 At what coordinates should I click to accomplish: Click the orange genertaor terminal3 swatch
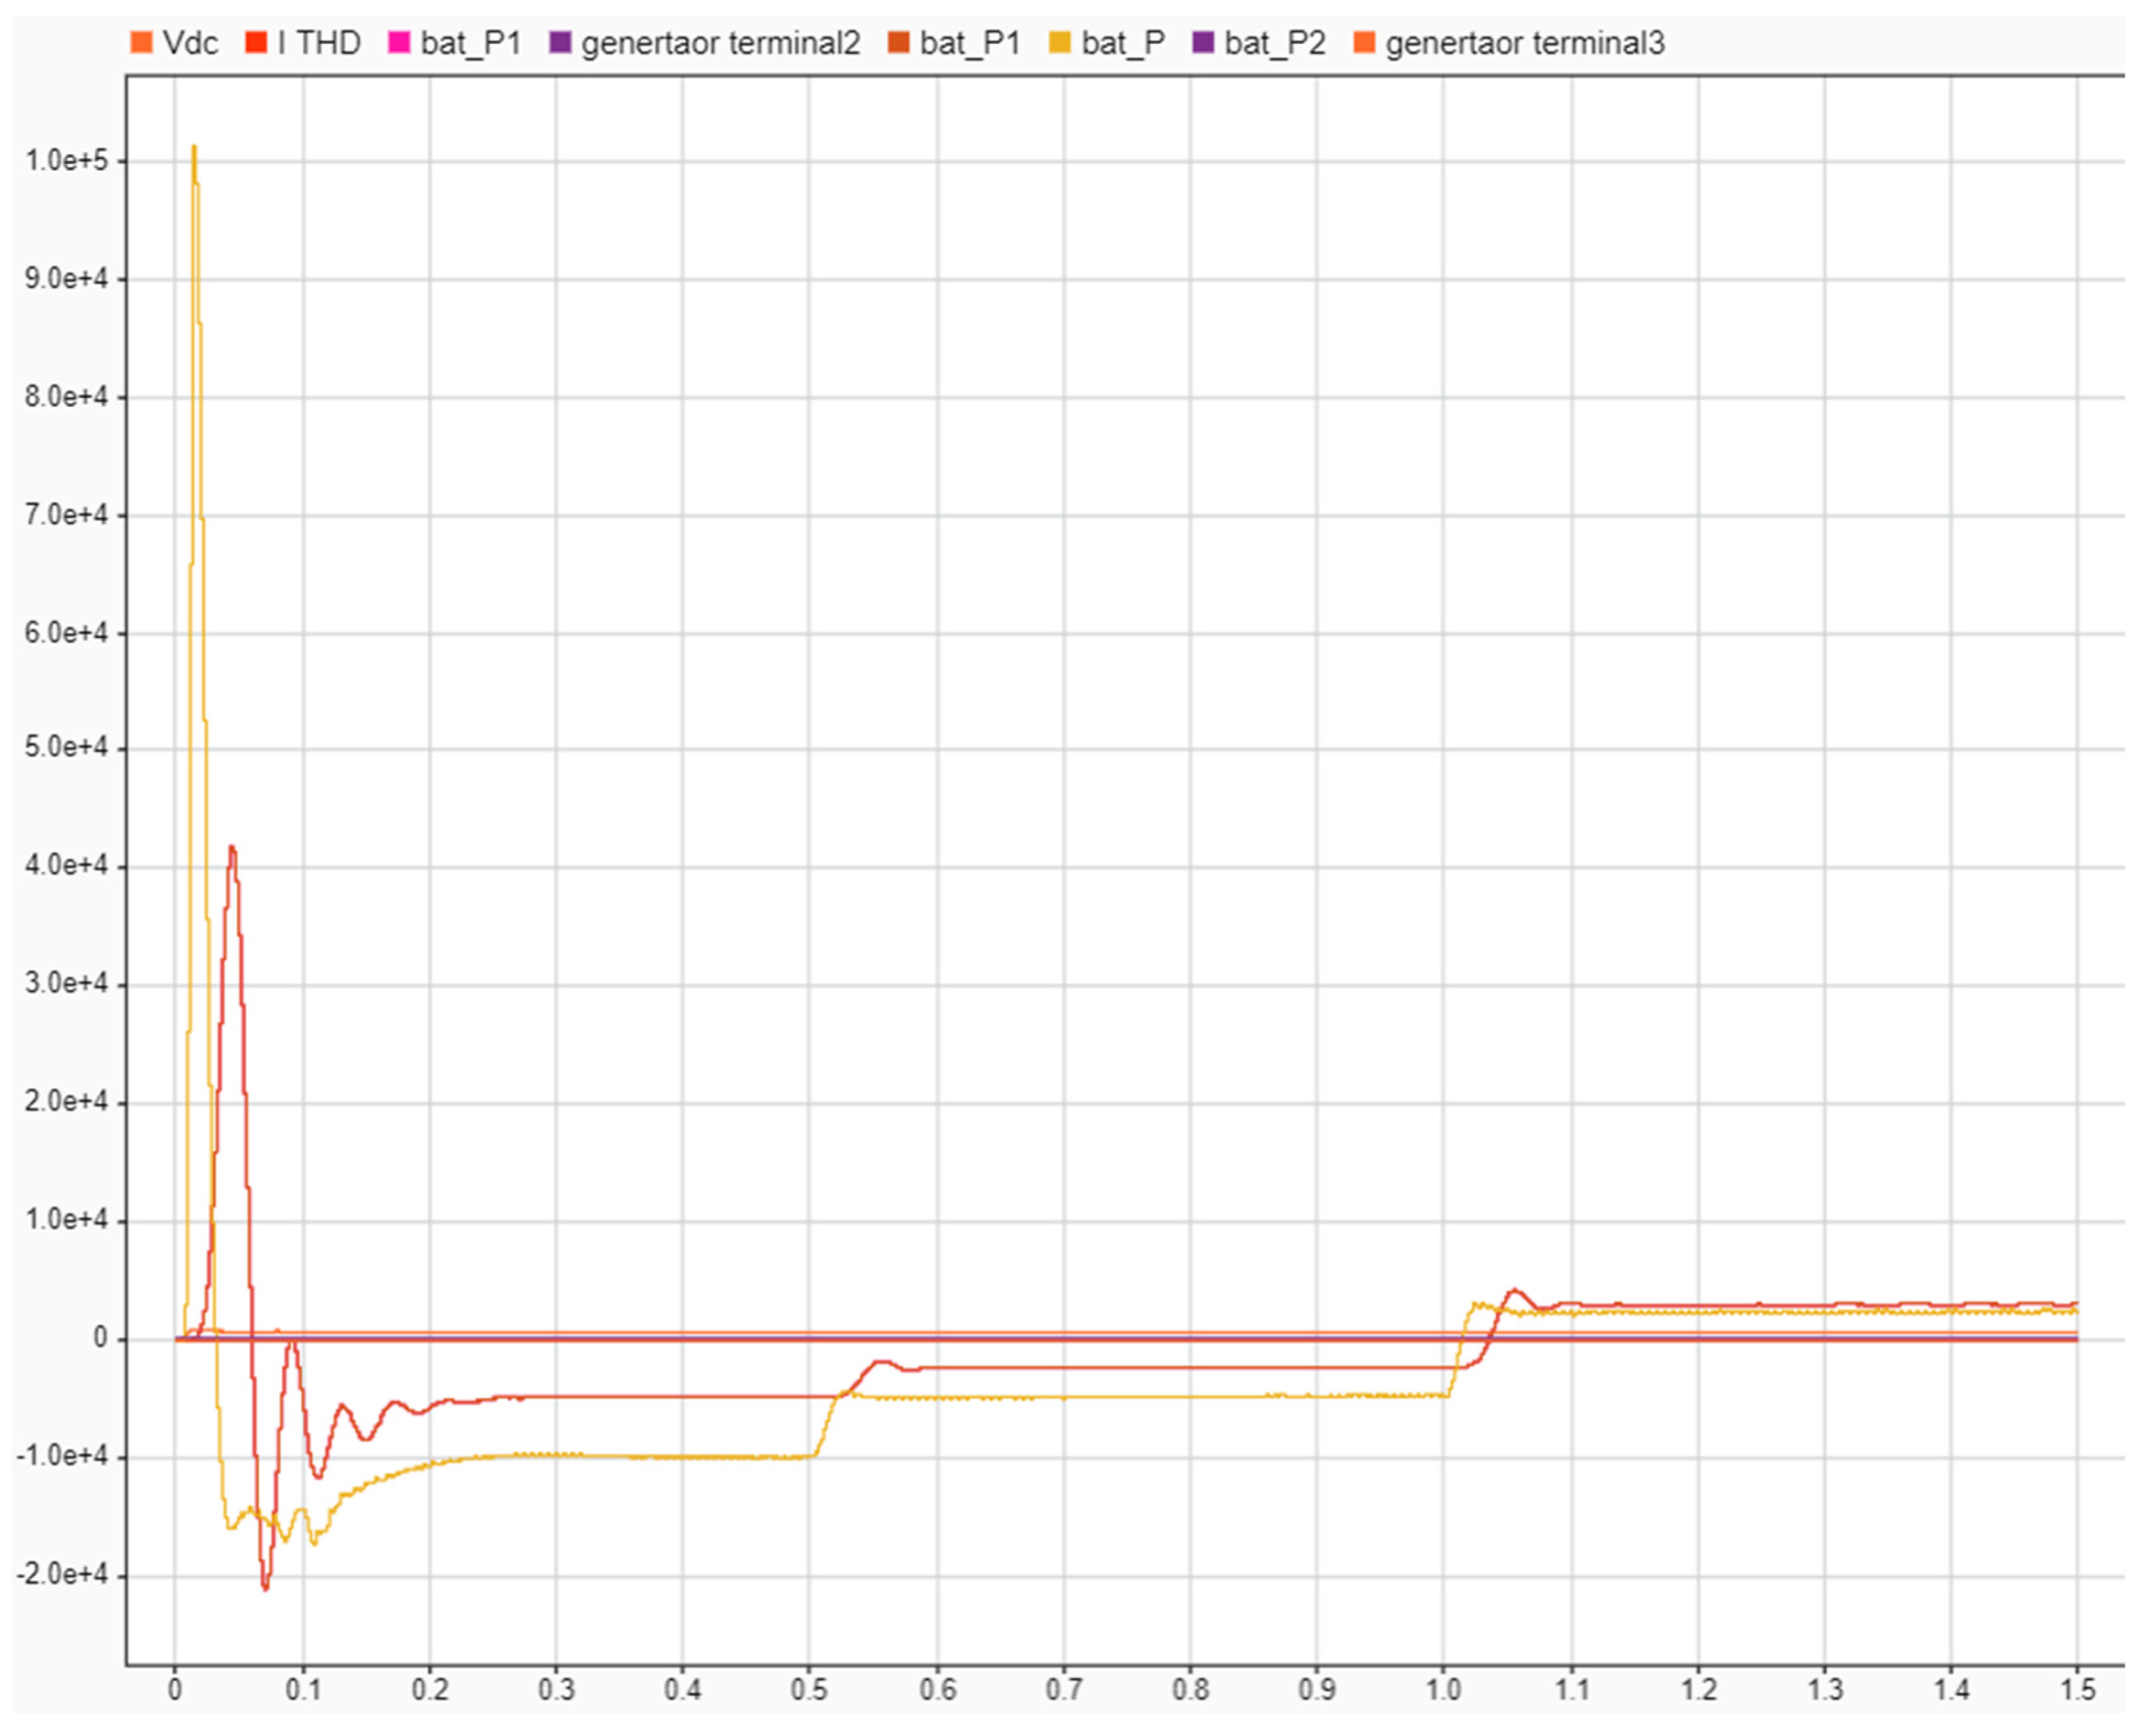(x=1364, y=43)
